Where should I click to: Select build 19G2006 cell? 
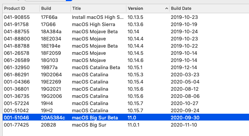[x=51, y=96]
